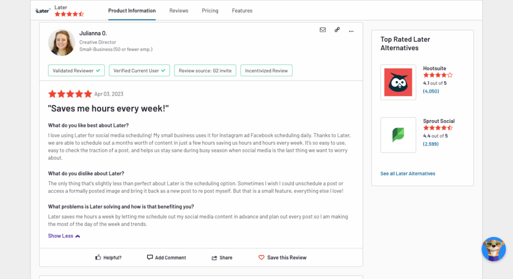Open the three-dots more options menu
Image resolution: width=513 pixels, height=279 pixels.
pyautogui.click(x=351, y=31)
